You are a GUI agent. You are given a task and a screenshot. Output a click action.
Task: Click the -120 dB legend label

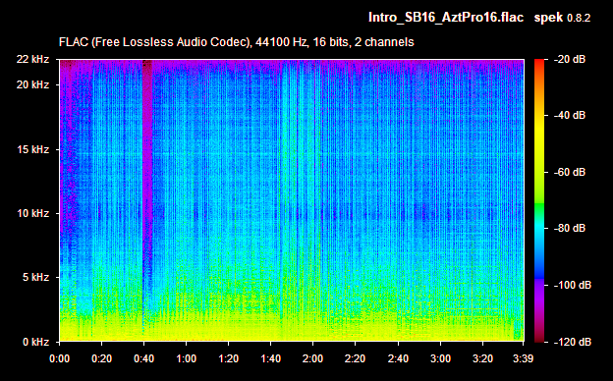pyautogui.click(x=573, y=342)
